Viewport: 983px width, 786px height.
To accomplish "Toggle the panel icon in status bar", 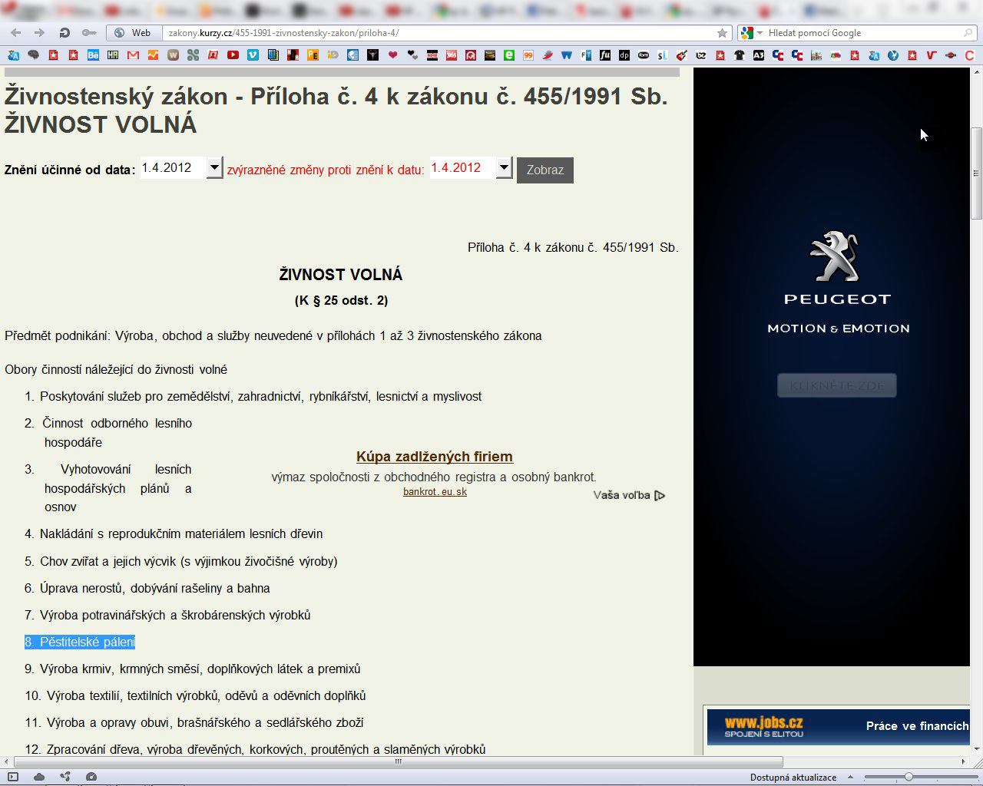I will [13, 777].
